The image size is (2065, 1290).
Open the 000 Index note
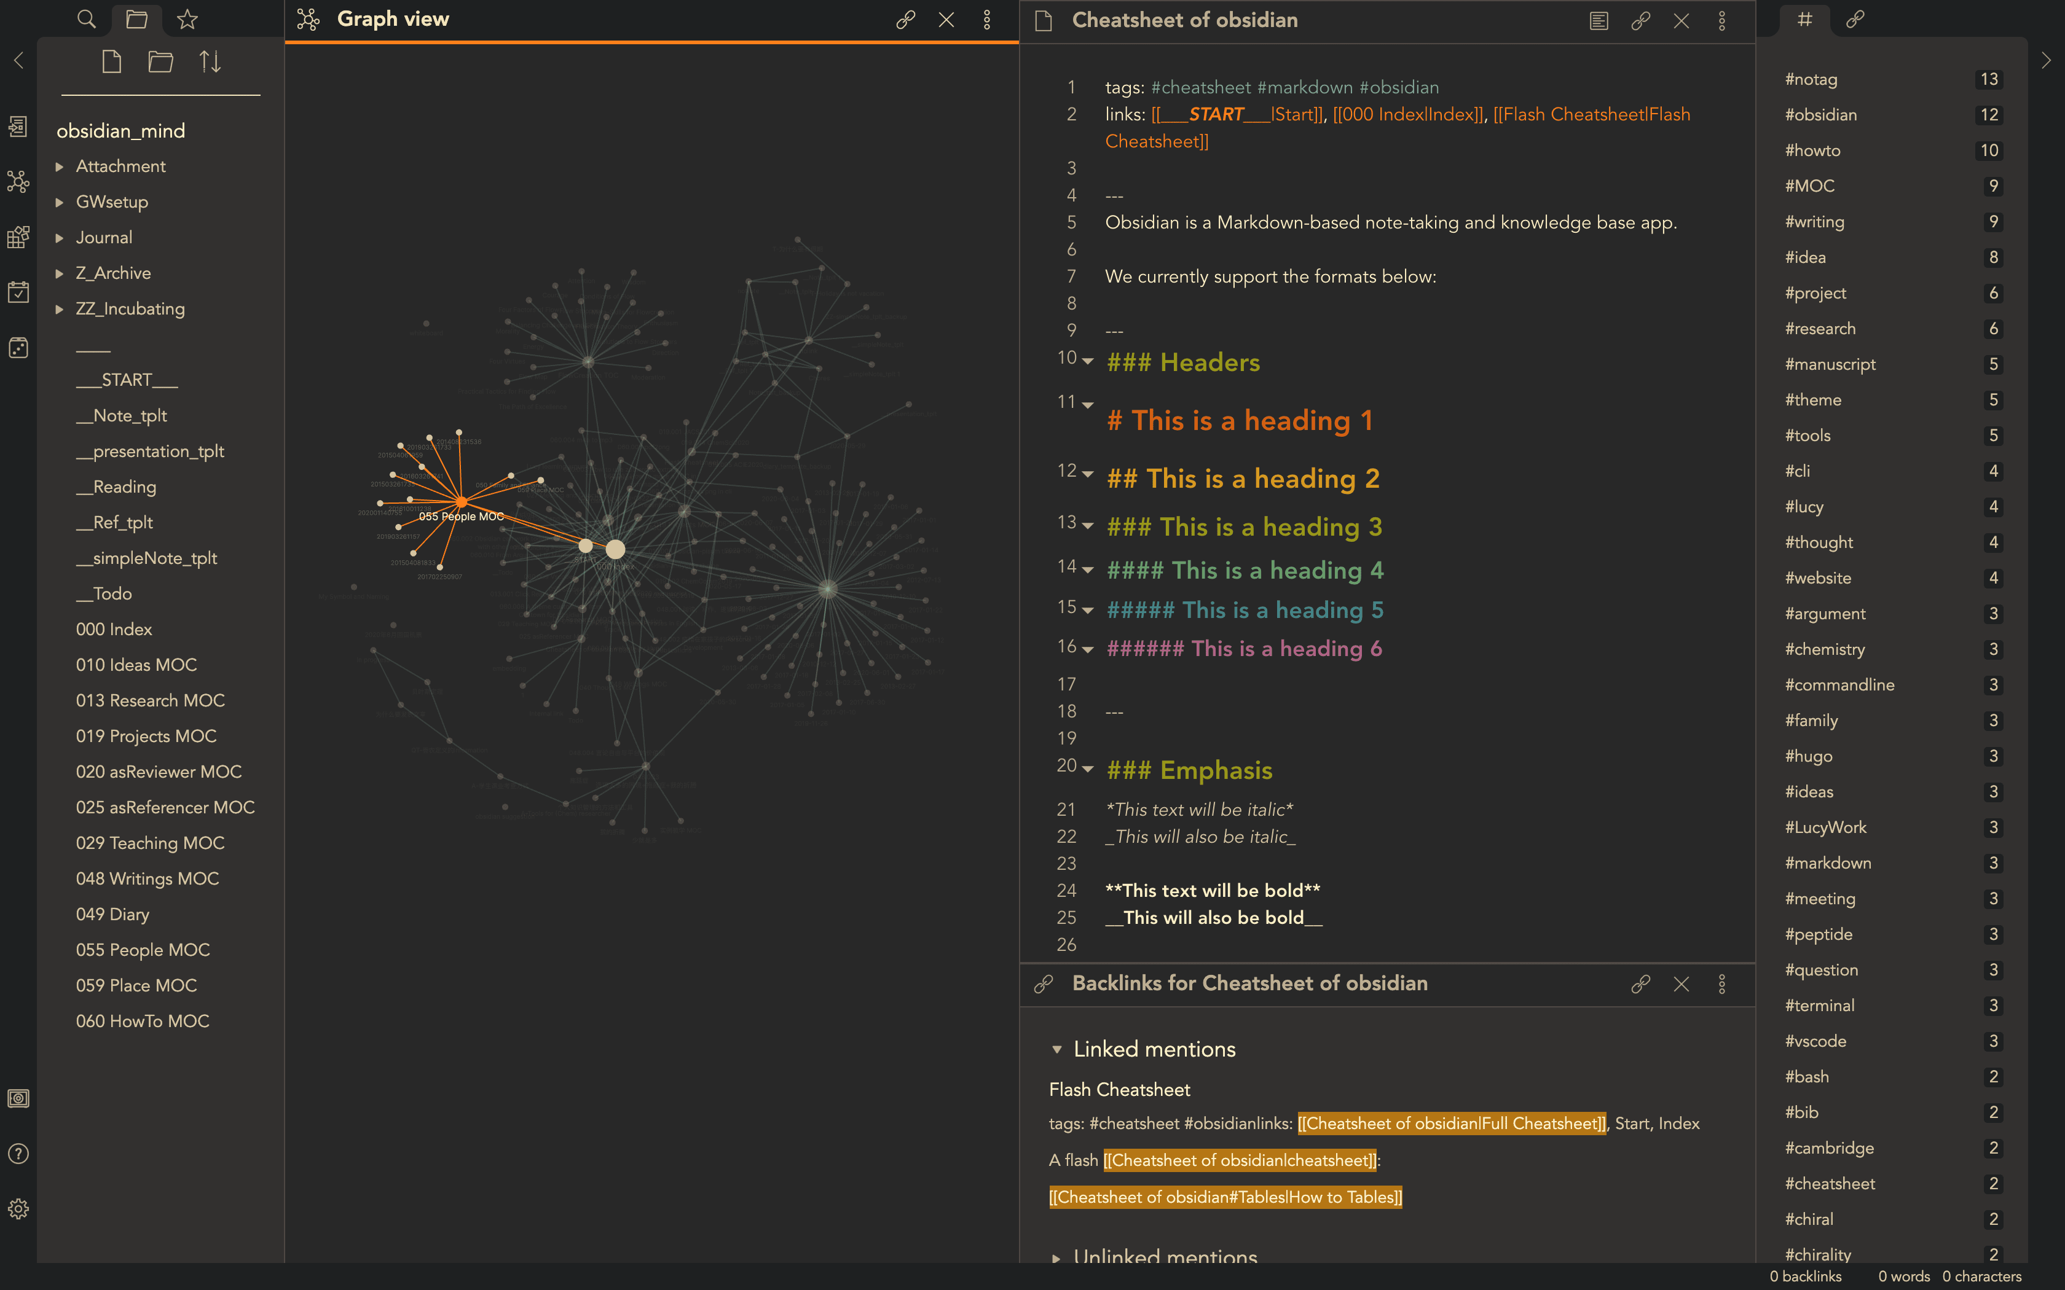pyautogui.click(x=114, y=629)
